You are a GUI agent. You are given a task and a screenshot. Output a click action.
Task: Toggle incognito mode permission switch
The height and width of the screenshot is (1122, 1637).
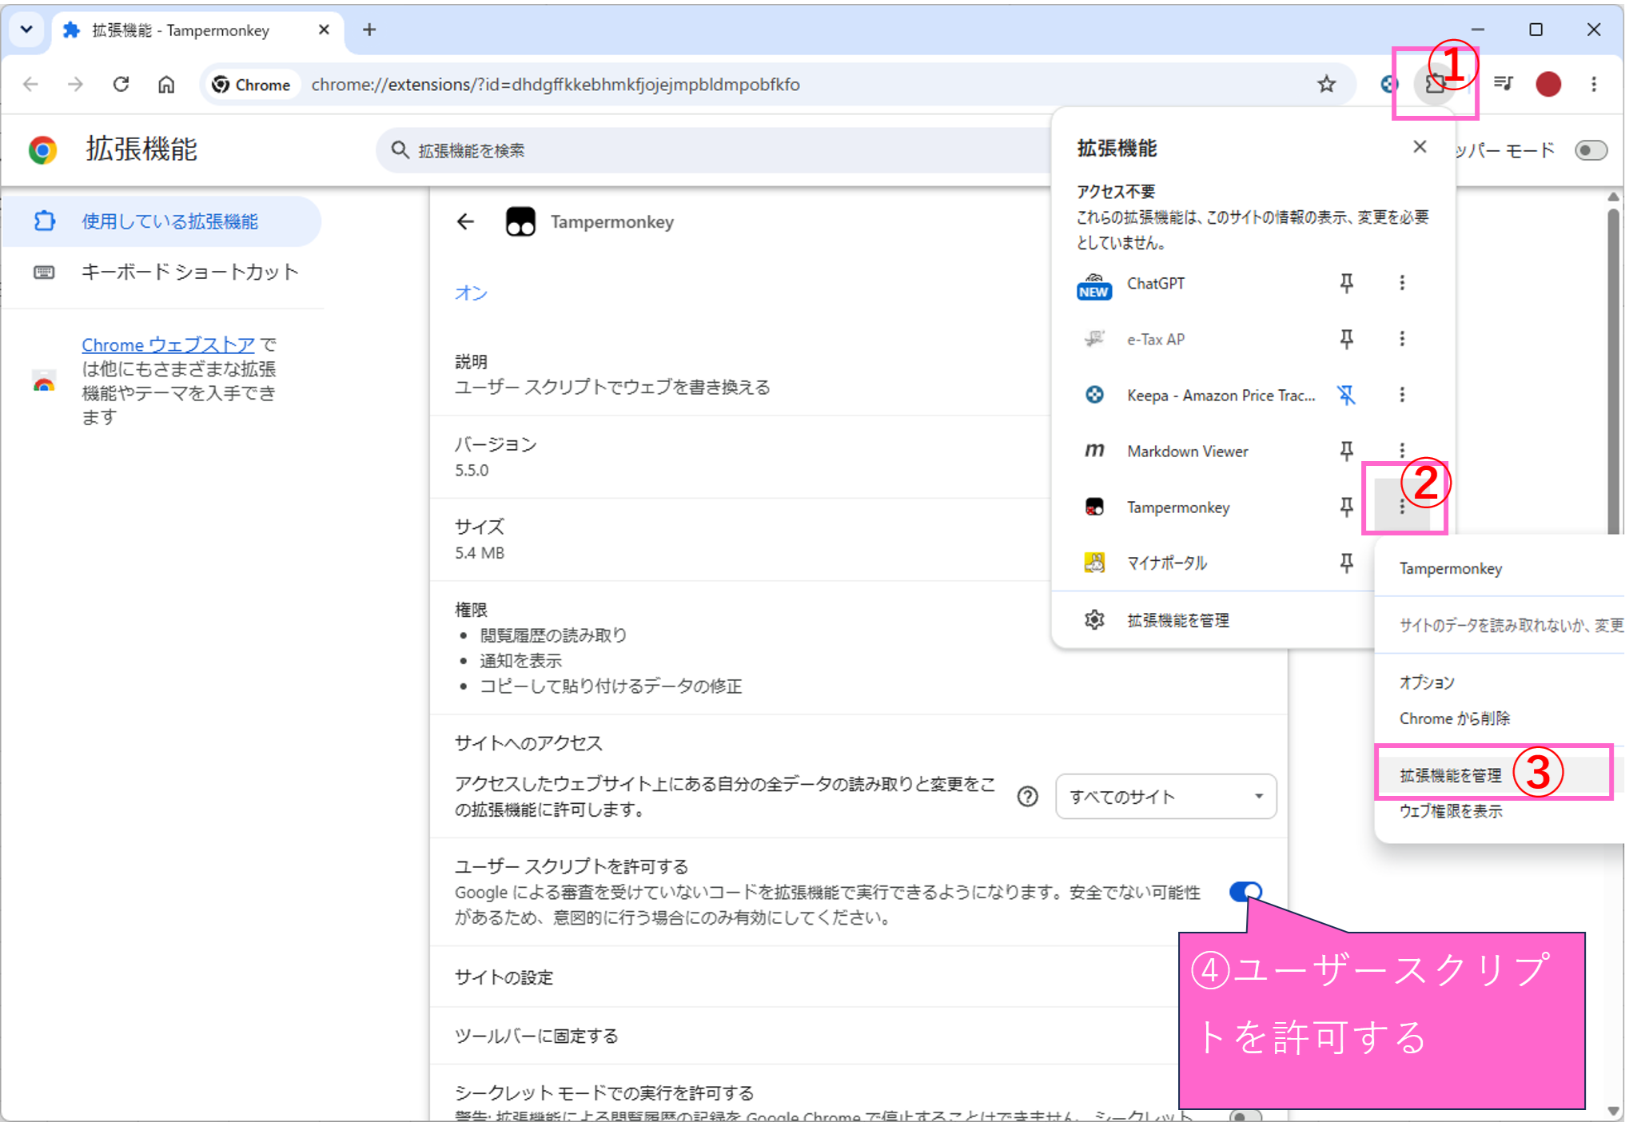[1246, 1116]
